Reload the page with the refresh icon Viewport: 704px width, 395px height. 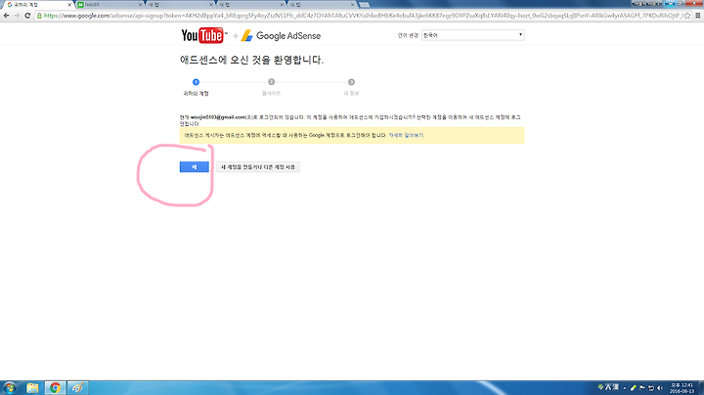click(x=27, y=16)
